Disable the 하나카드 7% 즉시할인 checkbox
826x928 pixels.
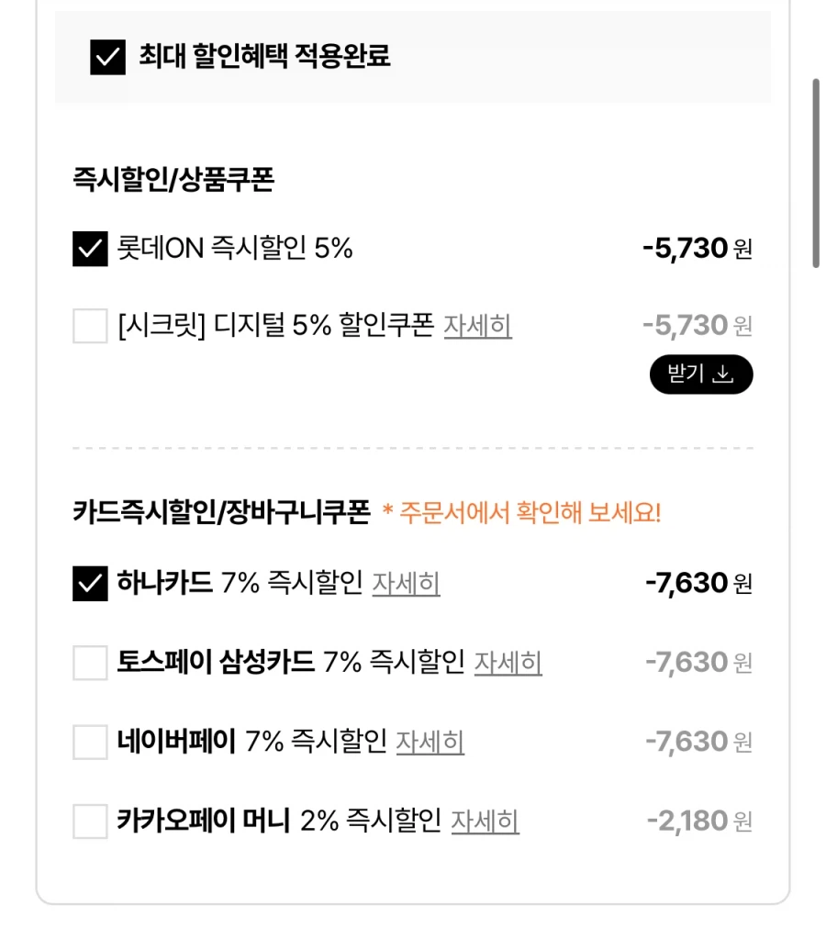point(89,584)
